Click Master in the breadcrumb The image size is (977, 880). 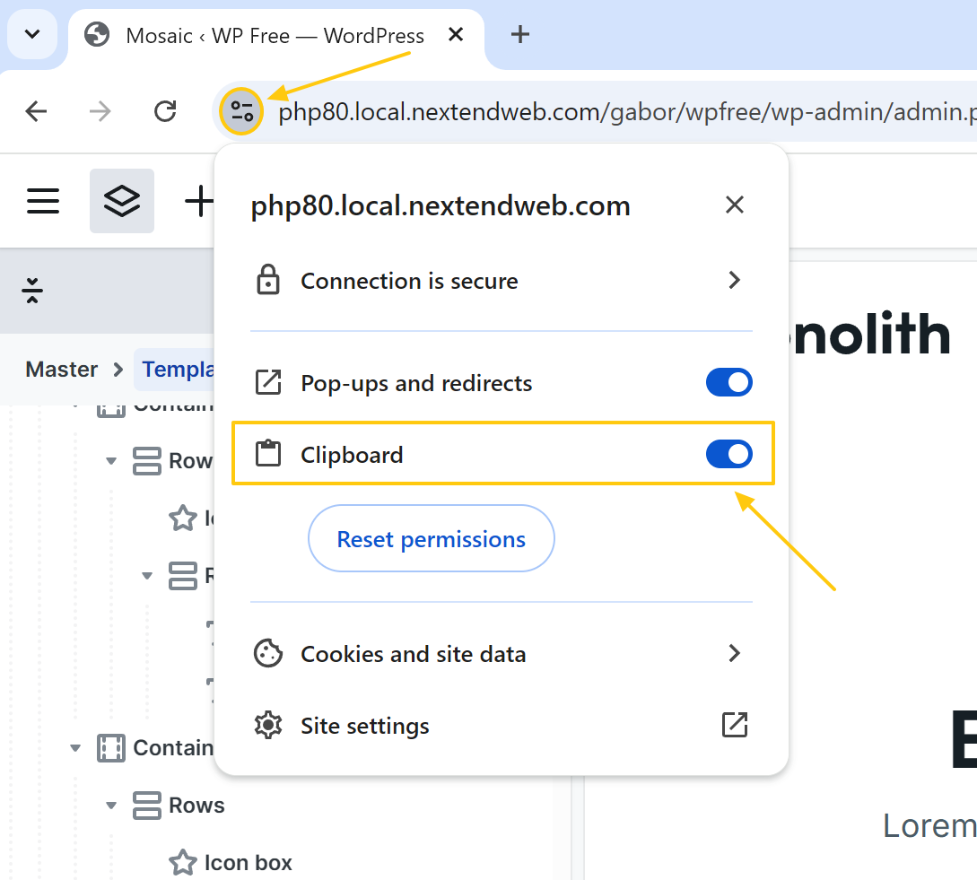pos(62,370)
